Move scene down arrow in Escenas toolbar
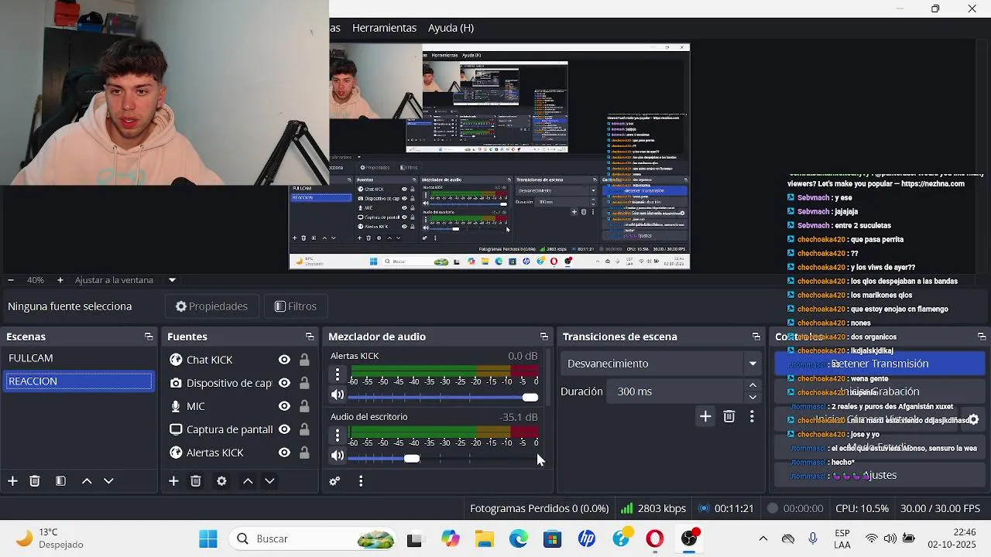This screenshot has width=991, height=557. tap(108, 481)
